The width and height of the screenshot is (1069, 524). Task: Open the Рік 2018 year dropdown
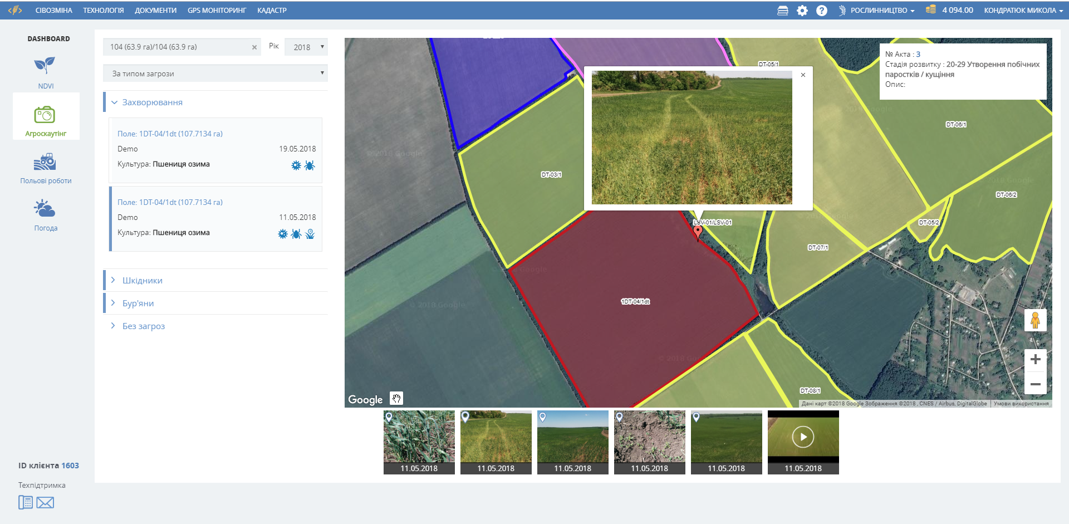click(x=306, y=47)
